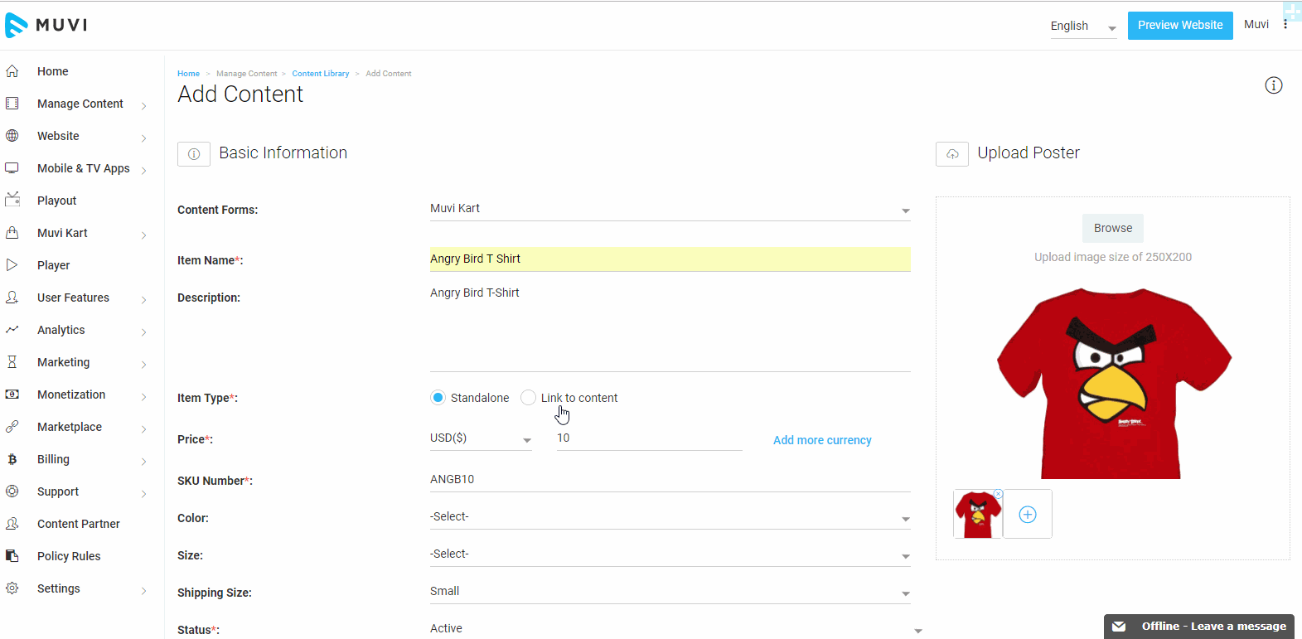The width and height of the screenshot is (1302, 639).
Task: Click the Analytics chart line icon
Action: (x=12, y=330)
